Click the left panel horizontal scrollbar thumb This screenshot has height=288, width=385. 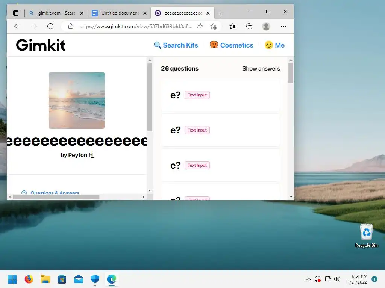56,197
